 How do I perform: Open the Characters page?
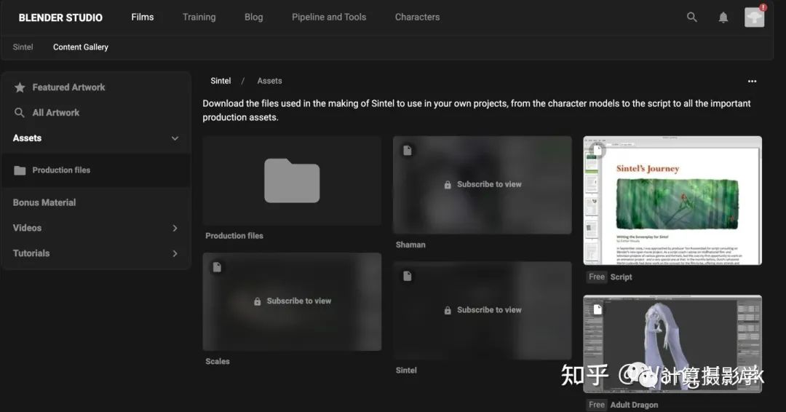tap(417, 17)
